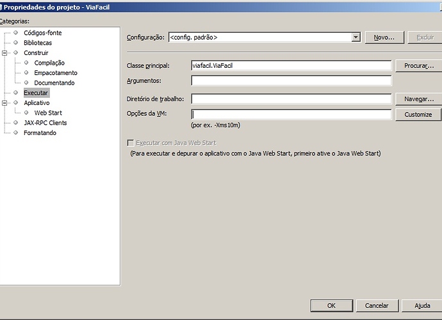This screenshot has width=442, height=320.
Task: Click the Novo... configuration button
Action: (x=384, y=38)
